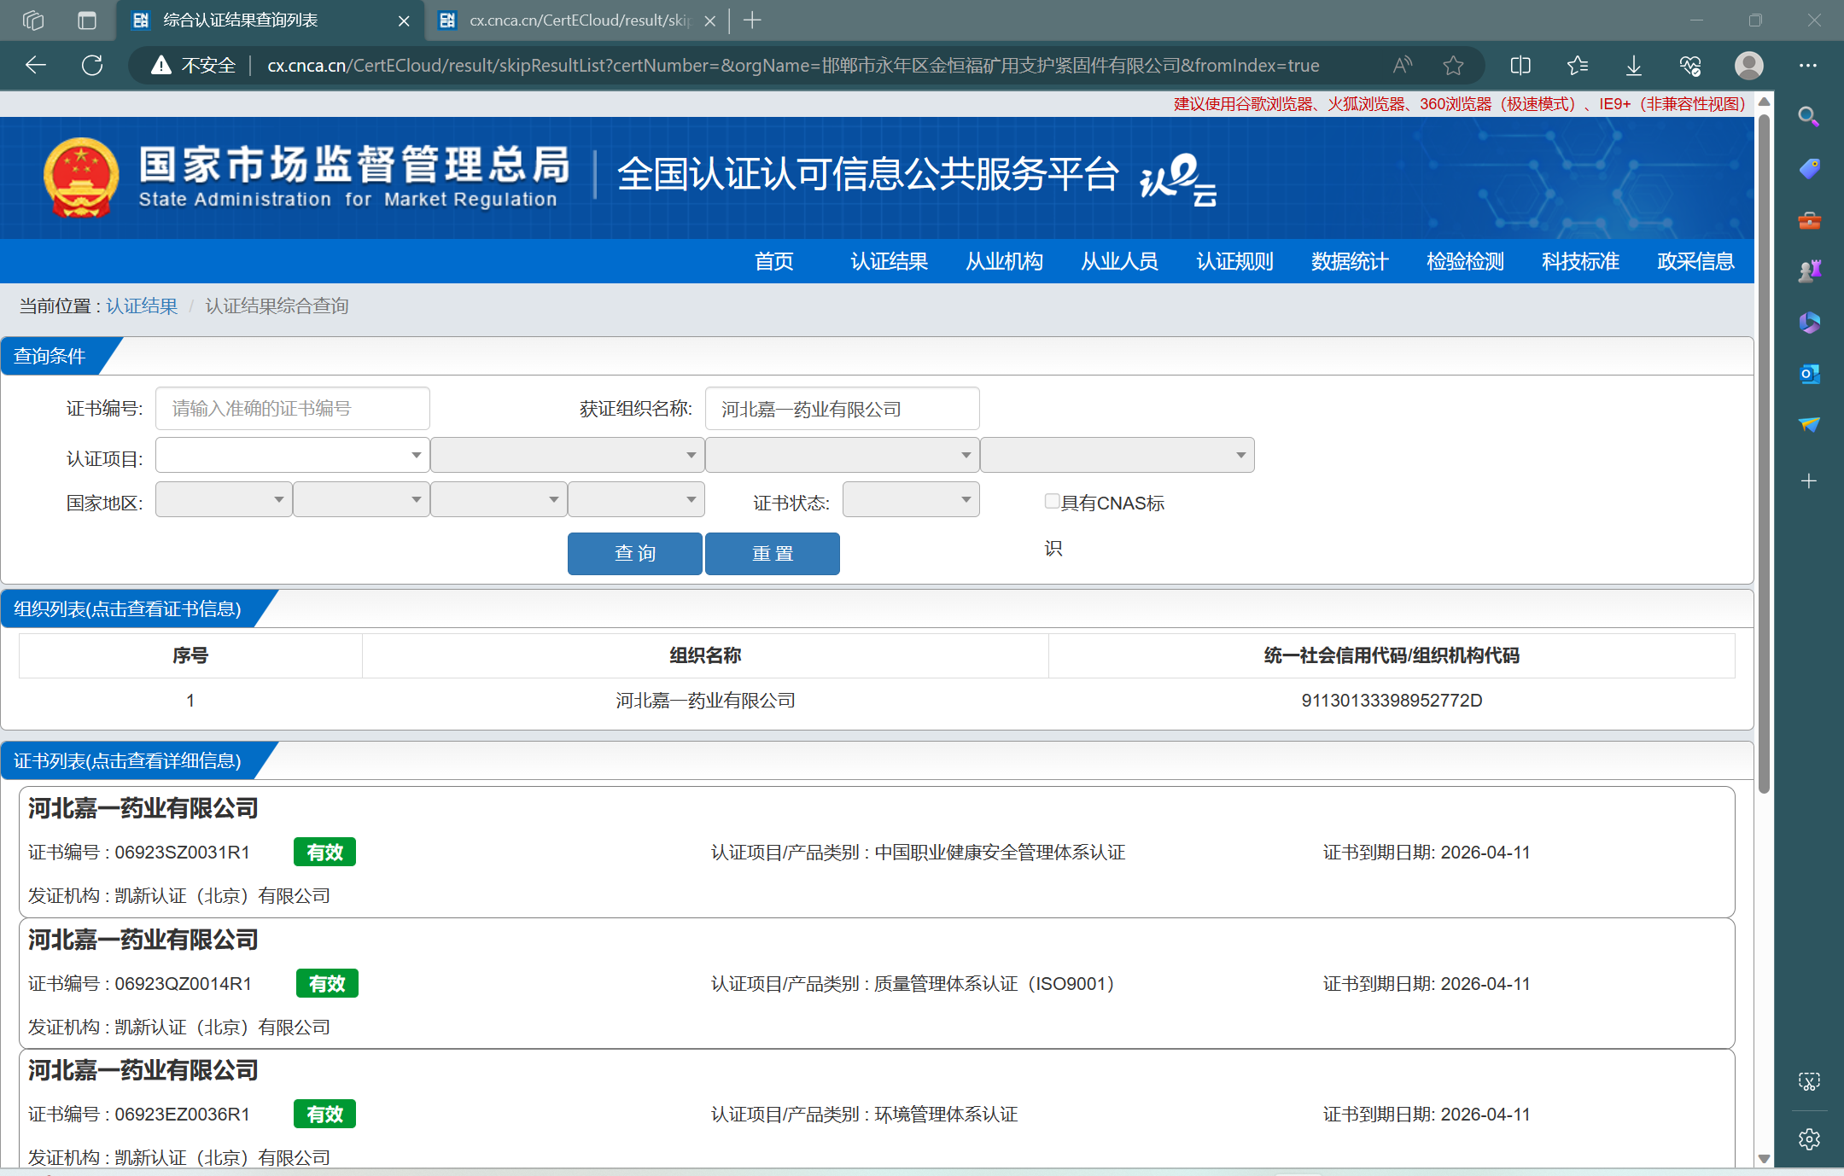Add a sidebar app with plus icon

pos(1809,481)
